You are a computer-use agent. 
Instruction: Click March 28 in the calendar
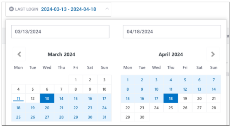pos(61,117)
